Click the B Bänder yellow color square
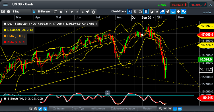This screenshot has height=112, width=214. tap(5, 30)
